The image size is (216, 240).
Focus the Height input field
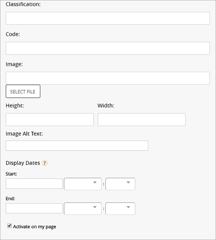(x=50, y=120)
